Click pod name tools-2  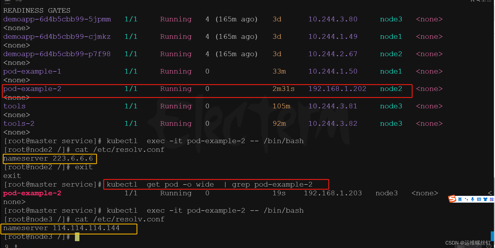coord(19,124)
